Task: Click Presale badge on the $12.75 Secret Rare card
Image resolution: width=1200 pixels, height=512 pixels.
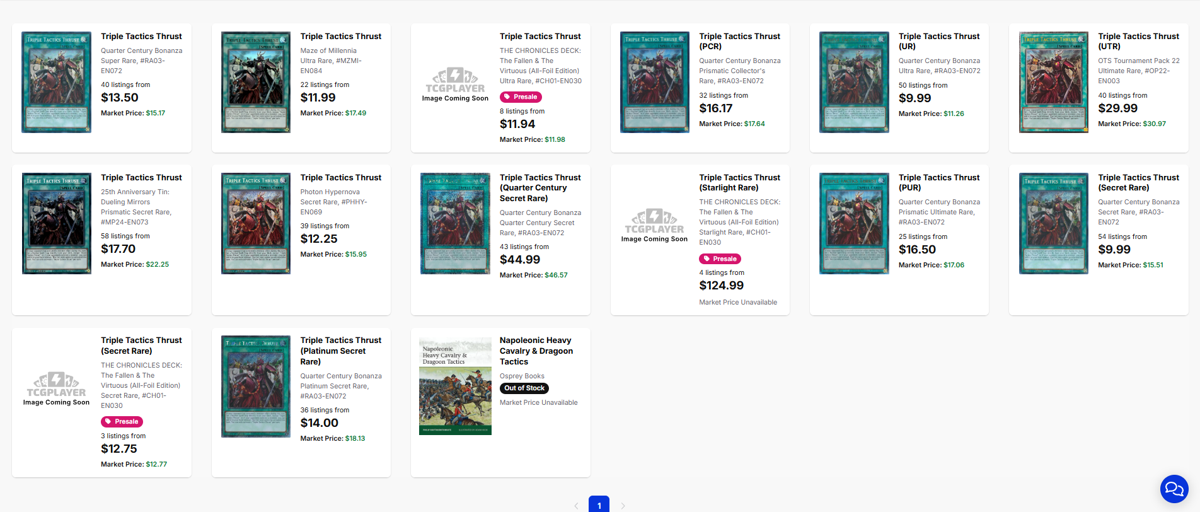Action: point(122,422)
